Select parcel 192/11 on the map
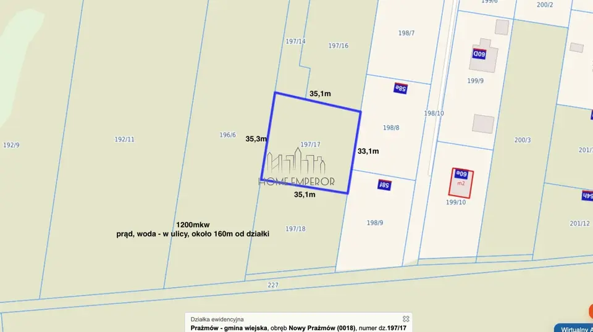 pyautogui.click(x=124, y=139)
